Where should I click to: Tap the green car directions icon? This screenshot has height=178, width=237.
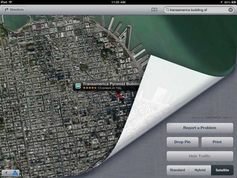[x=78, y=86]
